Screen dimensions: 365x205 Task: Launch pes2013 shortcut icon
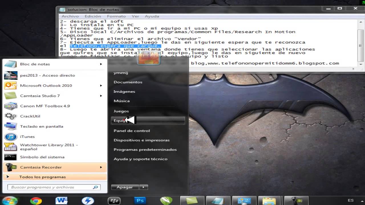pyautogui.click(x=11, y=75)
